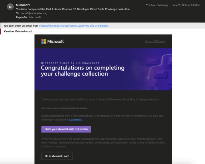Click the 'Caution: External email.' notice
Viewport: 205px width, 164px height.
point(18,31)
